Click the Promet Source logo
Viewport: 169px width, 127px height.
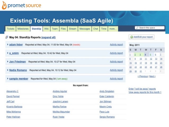point(21,5)
